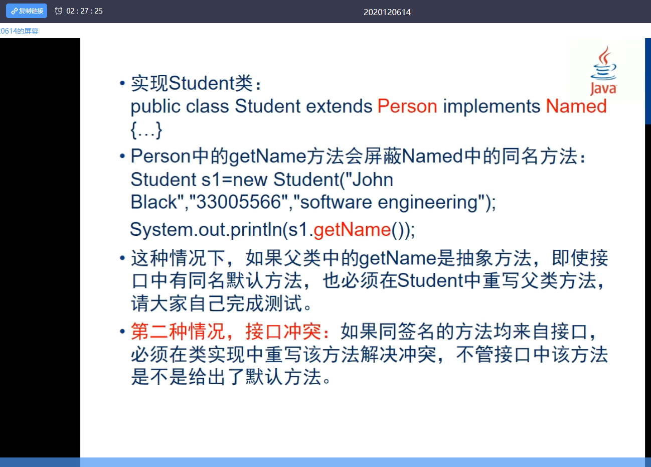Click the red "Java" label beneath the logo
Image resolution: width=651 pixels, height=467 pixels.
(x=603, y=88)
